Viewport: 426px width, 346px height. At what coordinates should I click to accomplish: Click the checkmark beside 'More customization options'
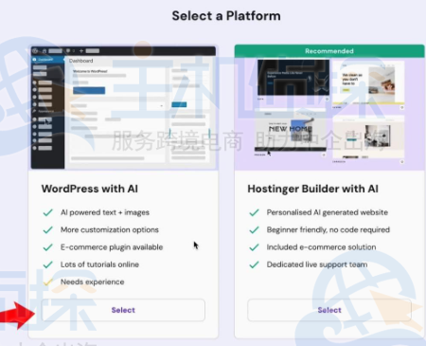pyautogui.click(x=48, y=229)
